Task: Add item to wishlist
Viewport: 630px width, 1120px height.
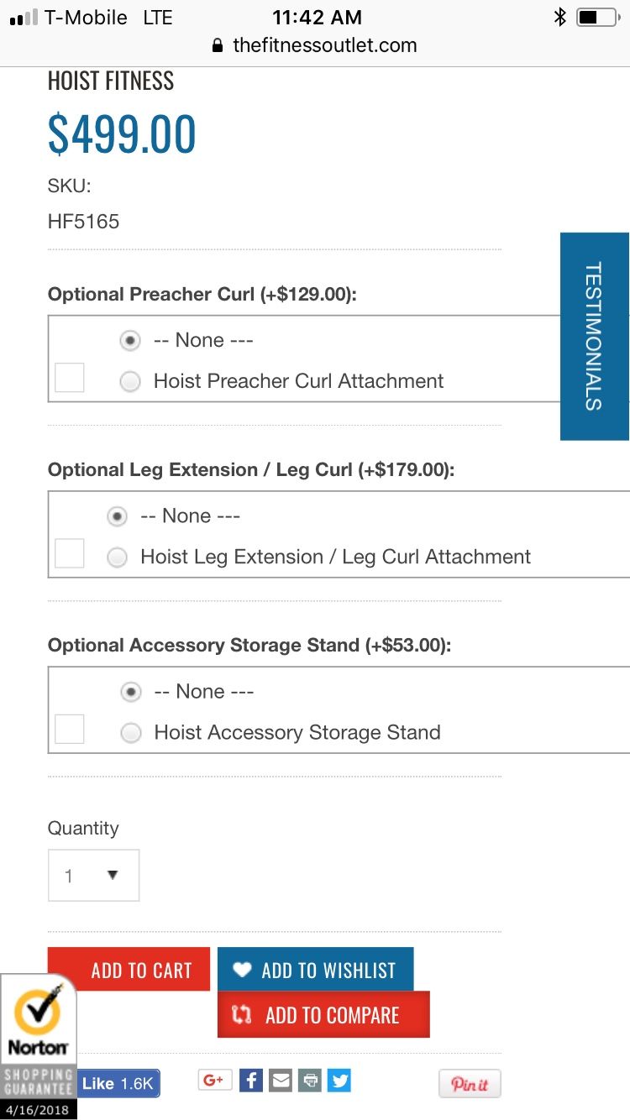Action: click(316, 970)
